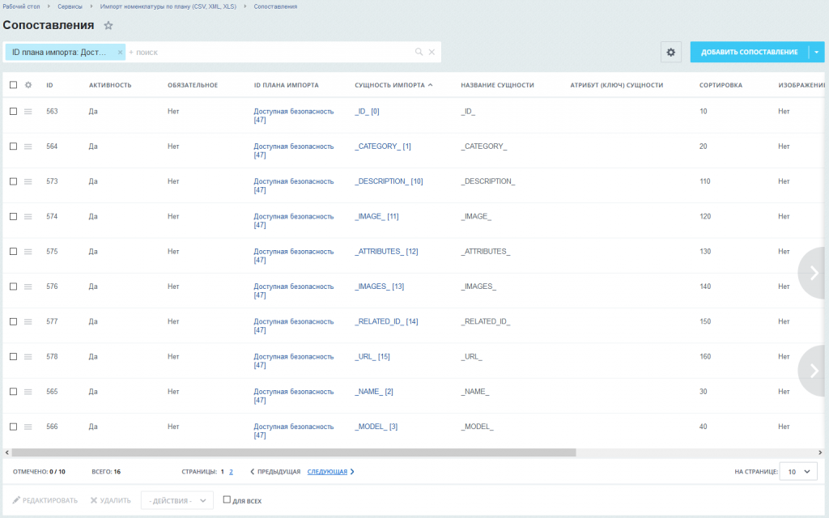Change rows per page dropdown
829x518 pixels.
click(x=798, y=472)
